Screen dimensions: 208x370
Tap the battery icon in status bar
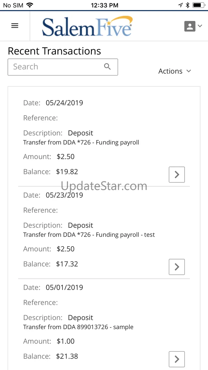198,5
